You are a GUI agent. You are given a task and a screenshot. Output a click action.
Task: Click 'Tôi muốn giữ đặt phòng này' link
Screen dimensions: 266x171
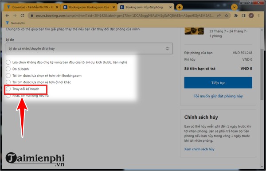click(218, 96)
